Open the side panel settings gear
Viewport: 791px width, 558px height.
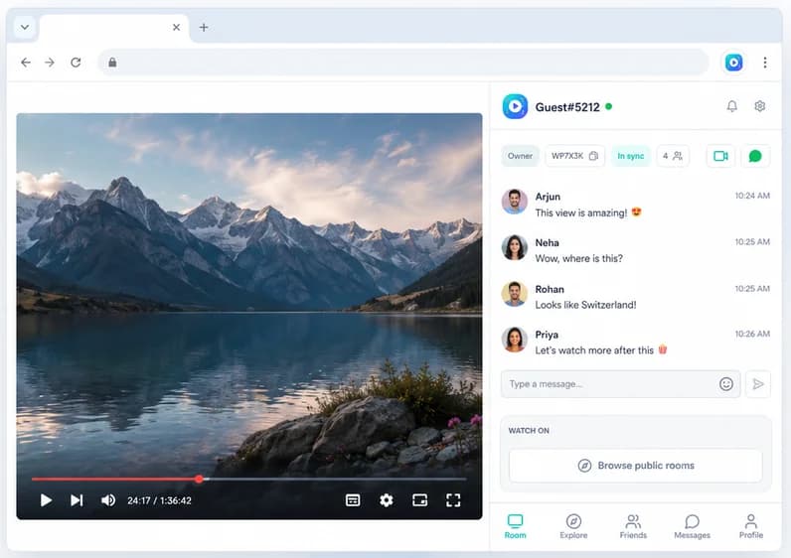pos(760,106)
